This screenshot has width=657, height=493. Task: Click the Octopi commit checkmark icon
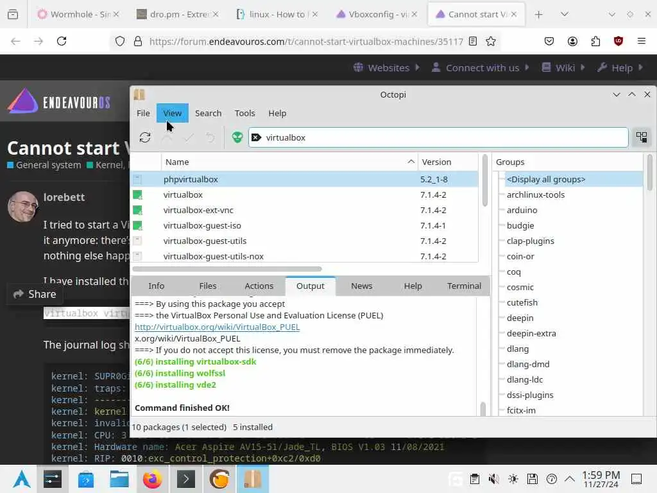[189, 137]
